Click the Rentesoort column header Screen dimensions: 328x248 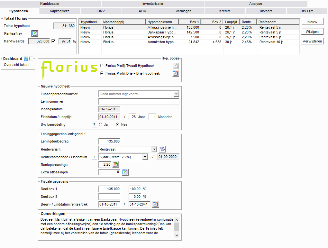click(x=278, y=22)
